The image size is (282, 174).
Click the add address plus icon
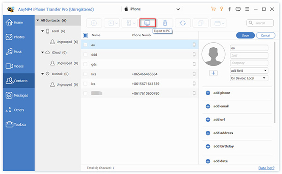208,133
